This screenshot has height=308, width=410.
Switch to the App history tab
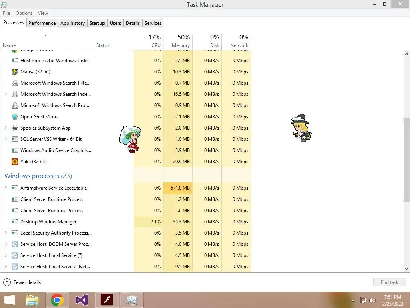[73, 23]
